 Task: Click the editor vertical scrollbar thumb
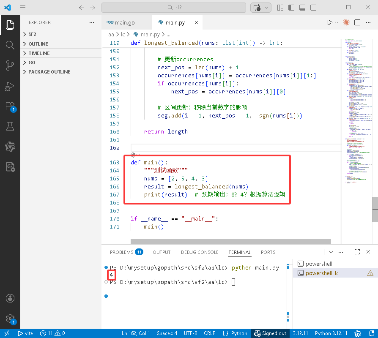[x=375, y=209]
